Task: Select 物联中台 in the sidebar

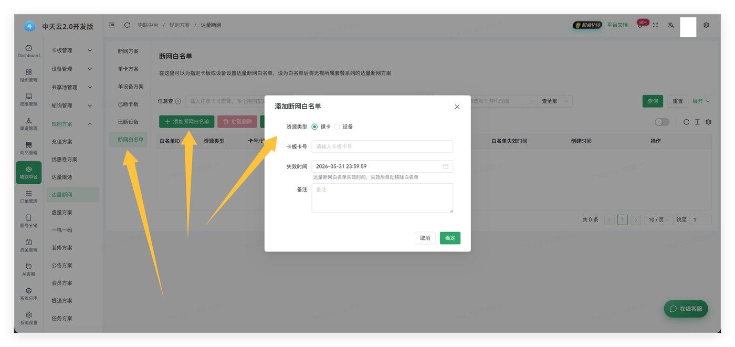Action: [28, 173]
